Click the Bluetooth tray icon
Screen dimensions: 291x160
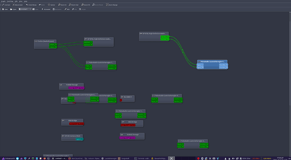click(x=202, y=158)
